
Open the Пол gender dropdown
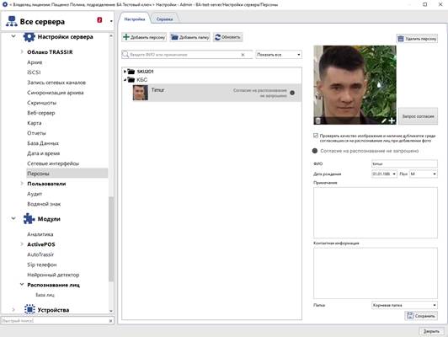[424, 174]
